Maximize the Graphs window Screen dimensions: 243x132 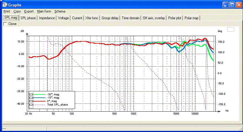(x=232, y=5)
